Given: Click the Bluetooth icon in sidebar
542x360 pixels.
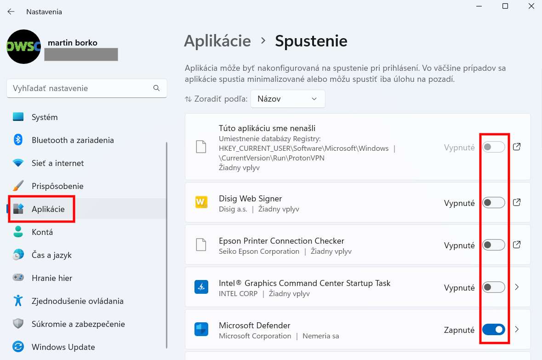Looking at the screenshot, I should pyautogui.click(x=18, y=140).
